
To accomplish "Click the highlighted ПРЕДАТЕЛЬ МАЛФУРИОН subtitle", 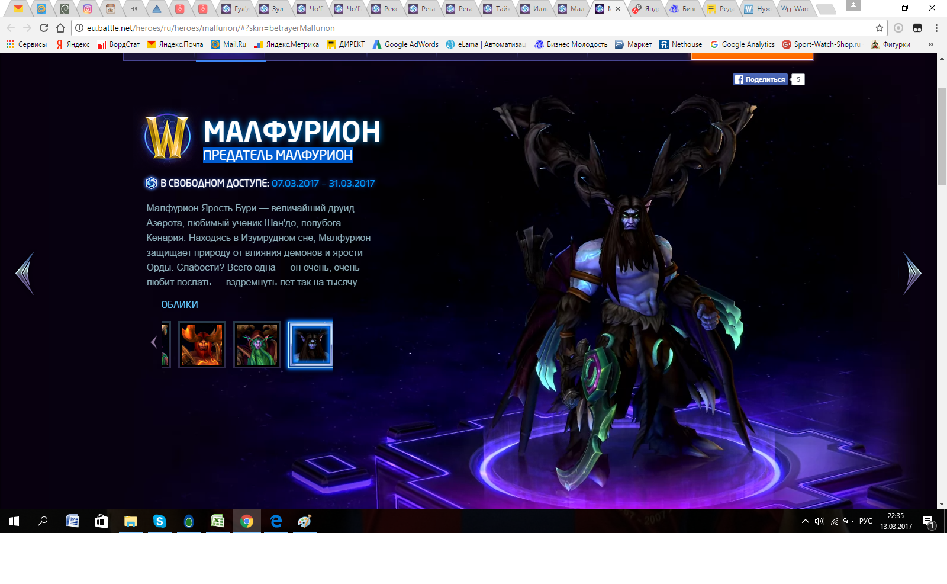I will [x=278, y=155].
